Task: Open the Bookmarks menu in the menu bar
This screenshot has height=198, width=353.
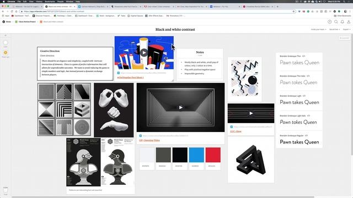Action: (x=50, y=1)
